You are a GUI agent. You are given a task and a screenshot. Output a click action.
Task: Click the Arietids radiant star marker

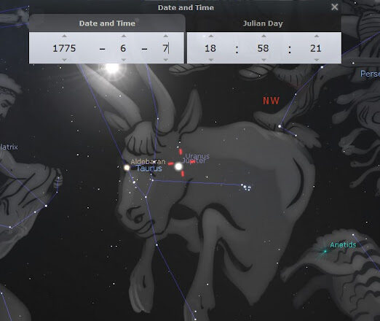(325, 252)
